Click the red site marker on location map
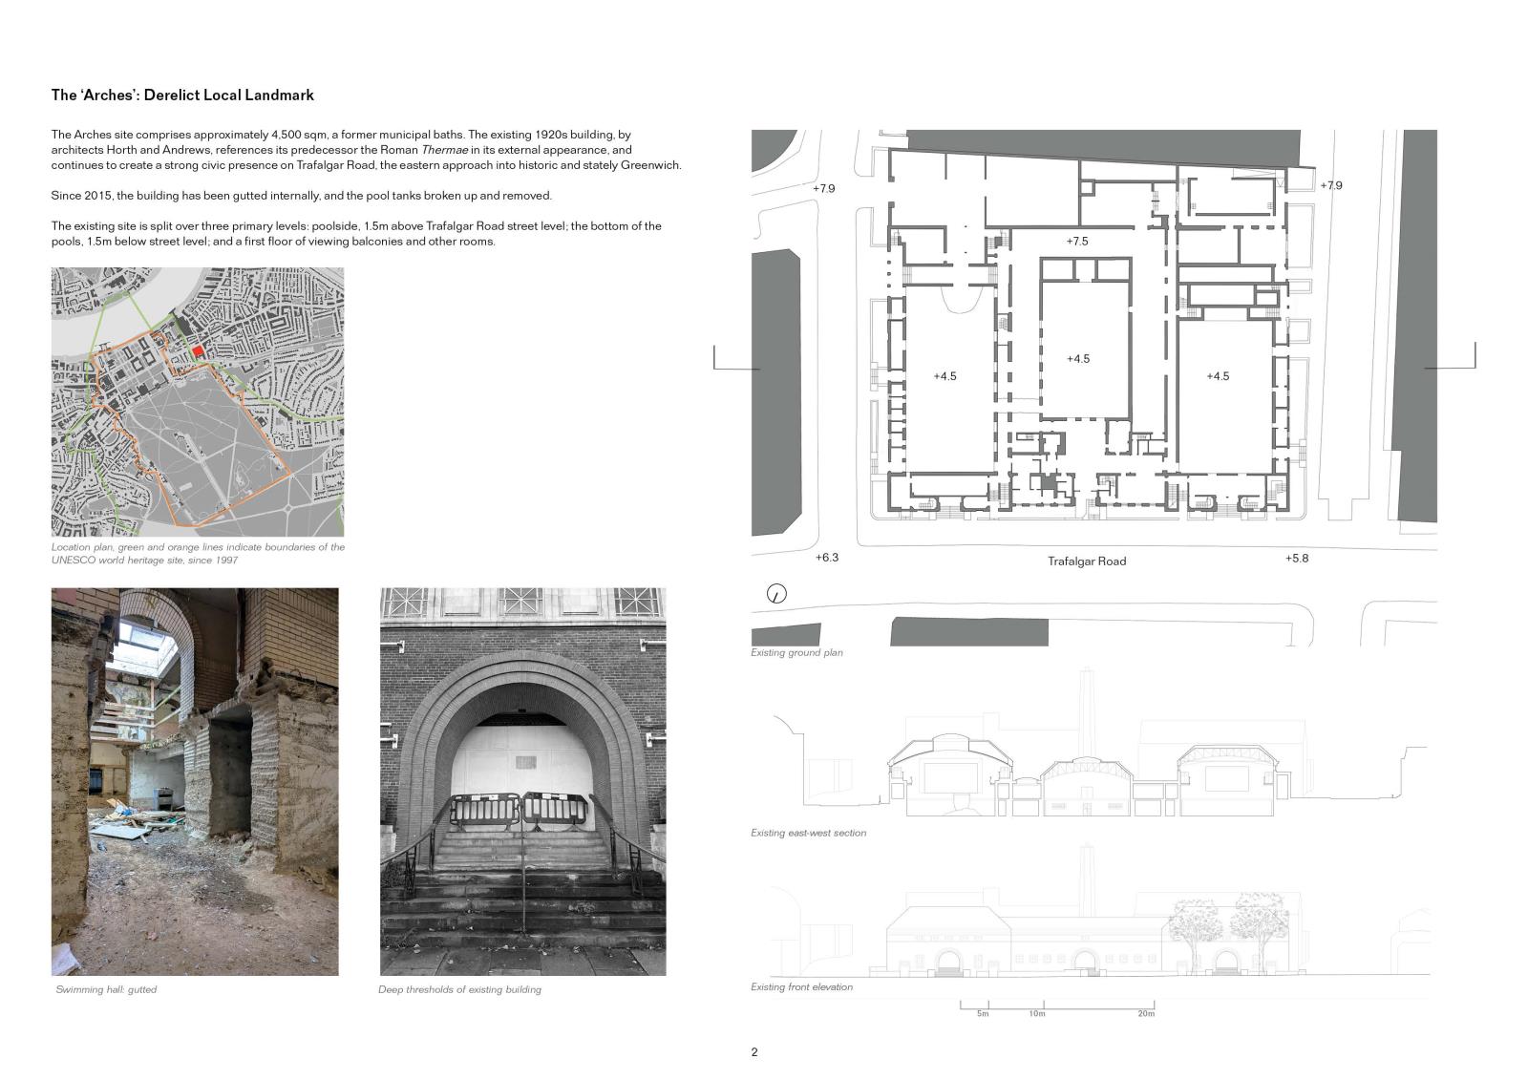This screenshot has height=1080, width=1528. coord(198,352)
